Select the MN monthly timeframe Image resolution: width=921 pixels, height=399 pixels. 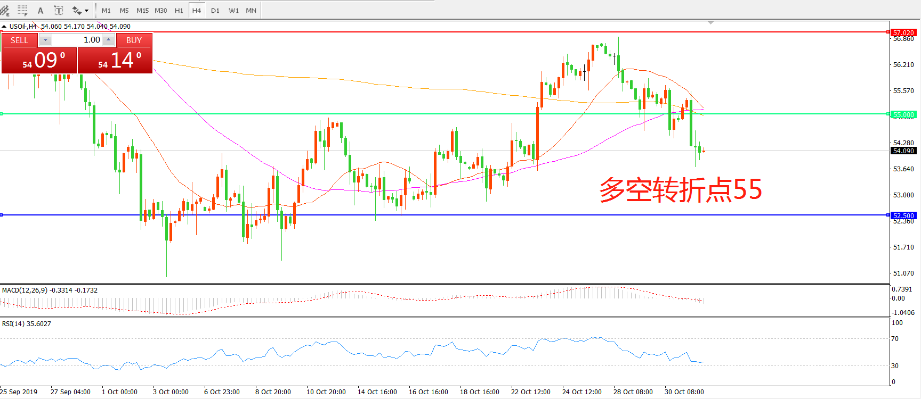point(251,11)
